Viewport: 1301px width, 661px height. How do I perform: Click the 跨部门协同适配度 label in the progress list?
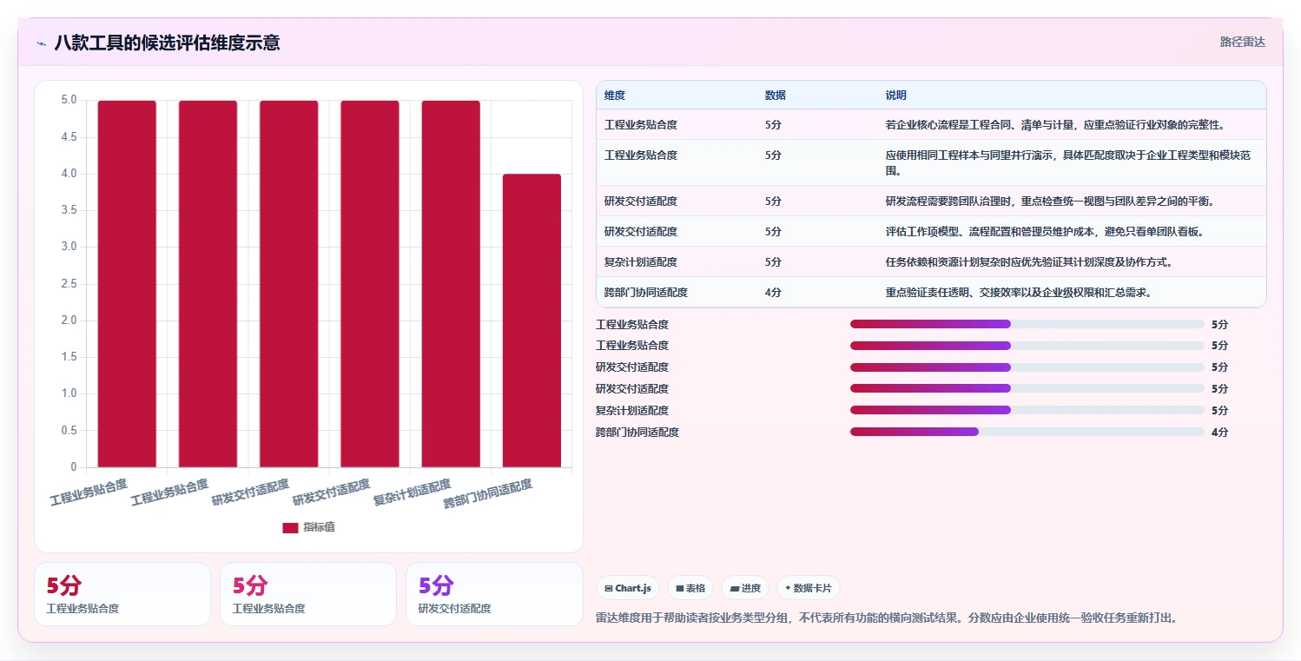[637, 432]
